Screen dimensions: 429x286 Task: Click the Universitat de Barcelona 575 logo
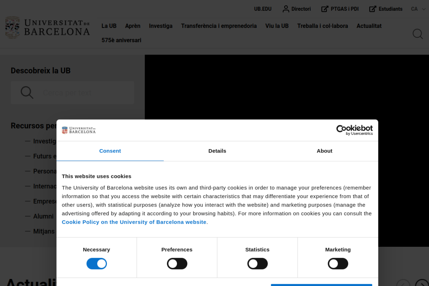47,28
